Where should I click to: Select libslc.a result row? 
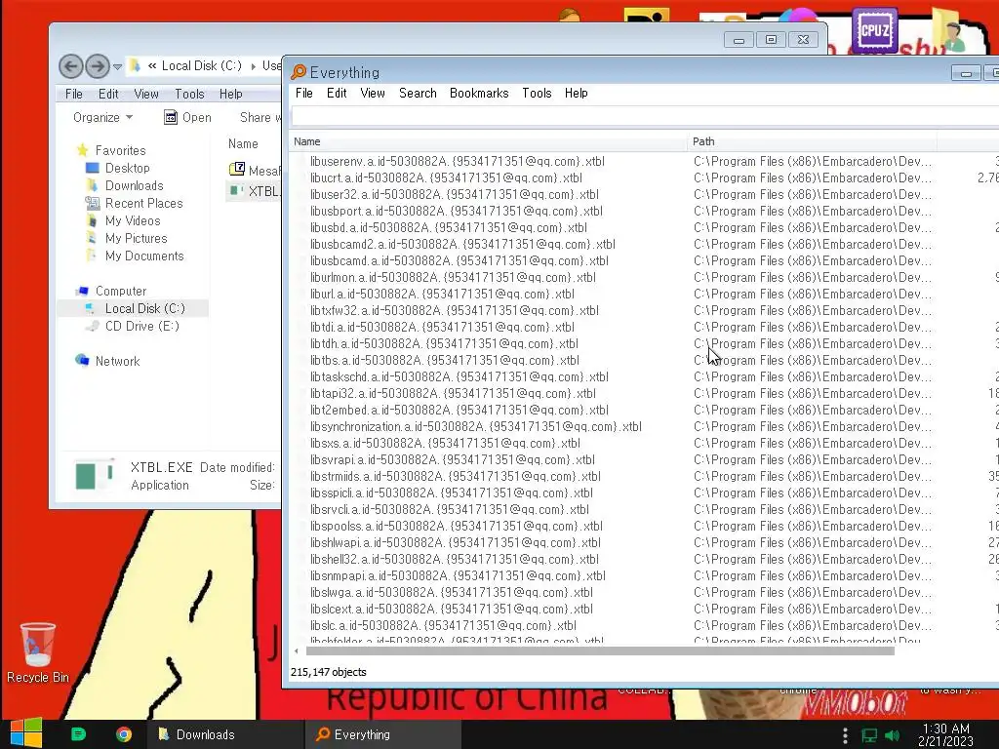point(444,625)
